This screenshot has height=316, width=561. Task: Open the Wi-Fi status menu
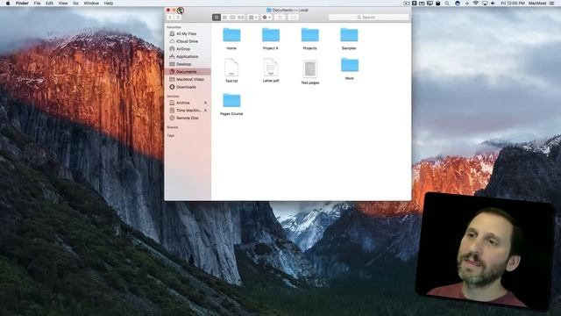[476, 4]
